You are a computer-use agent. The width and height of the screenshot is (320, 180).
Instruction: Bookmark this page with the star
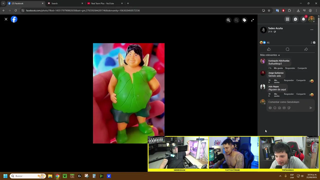tap(269, 10)
